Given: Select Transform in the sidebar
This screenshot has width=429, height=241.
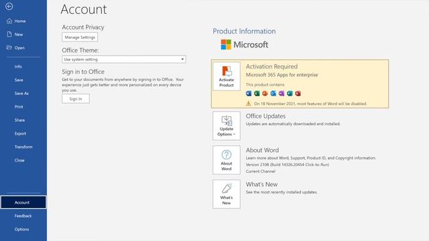Looking at the screenshot, I should tap(23, 147).
